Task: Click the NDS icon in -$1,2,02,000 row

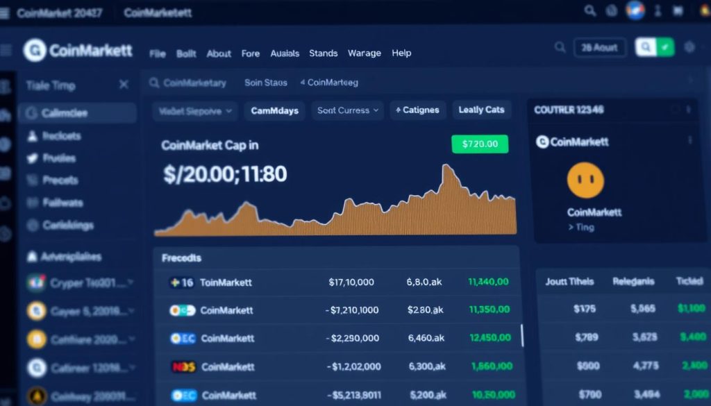Action: tap(183, 366)
